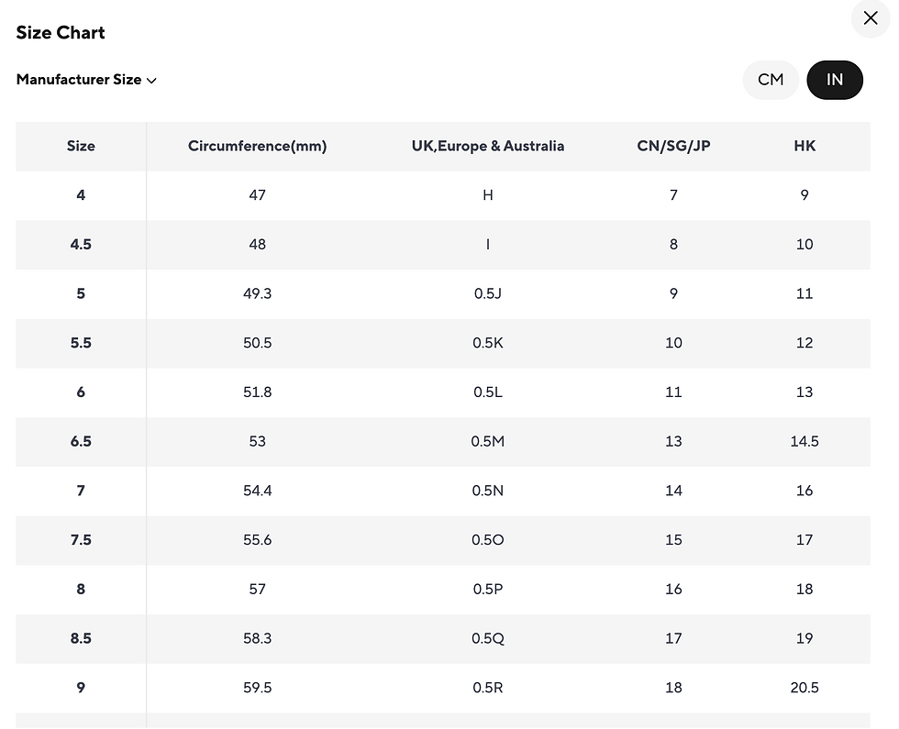This screenshot has height=729, width=899.
Task: Click the HK column header
Action: click(x=805, y=146)
